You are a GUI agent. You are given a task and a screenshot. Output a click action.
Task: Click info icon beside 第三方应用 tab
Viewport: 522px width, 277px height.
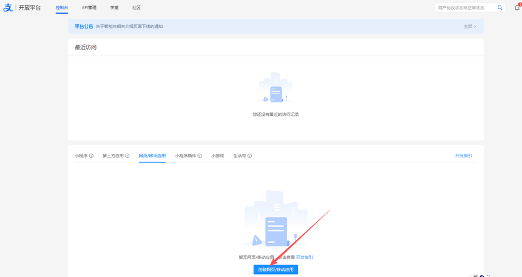(127, 156)
